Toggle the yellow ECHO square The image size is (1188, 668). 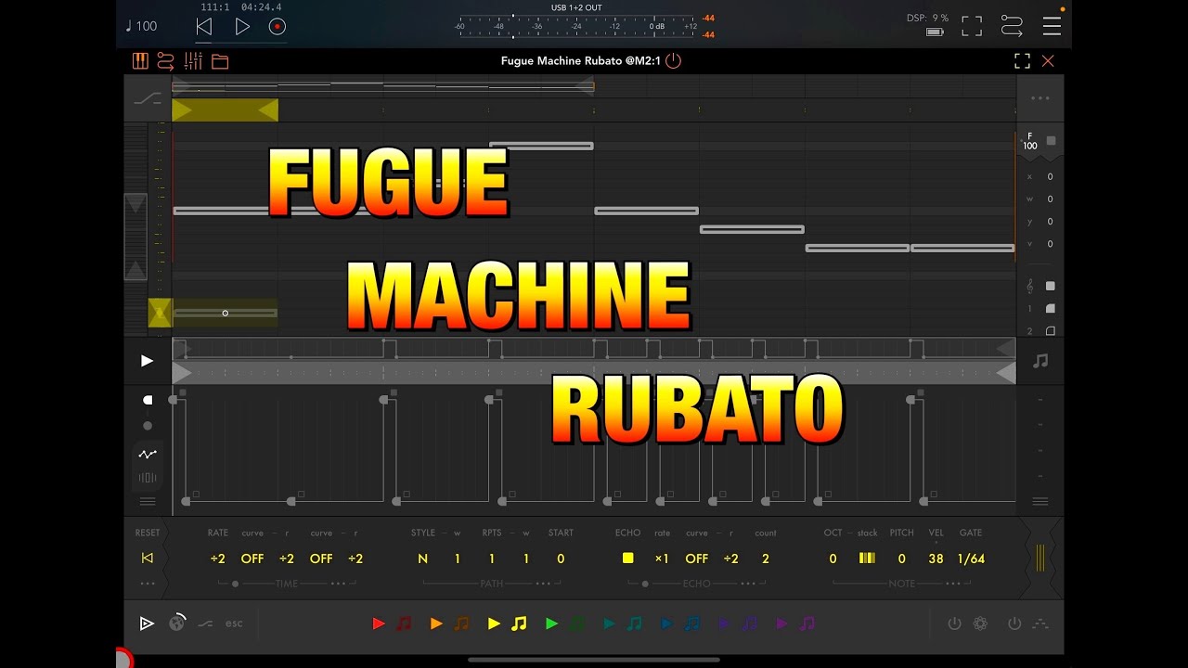pos(628,558)
